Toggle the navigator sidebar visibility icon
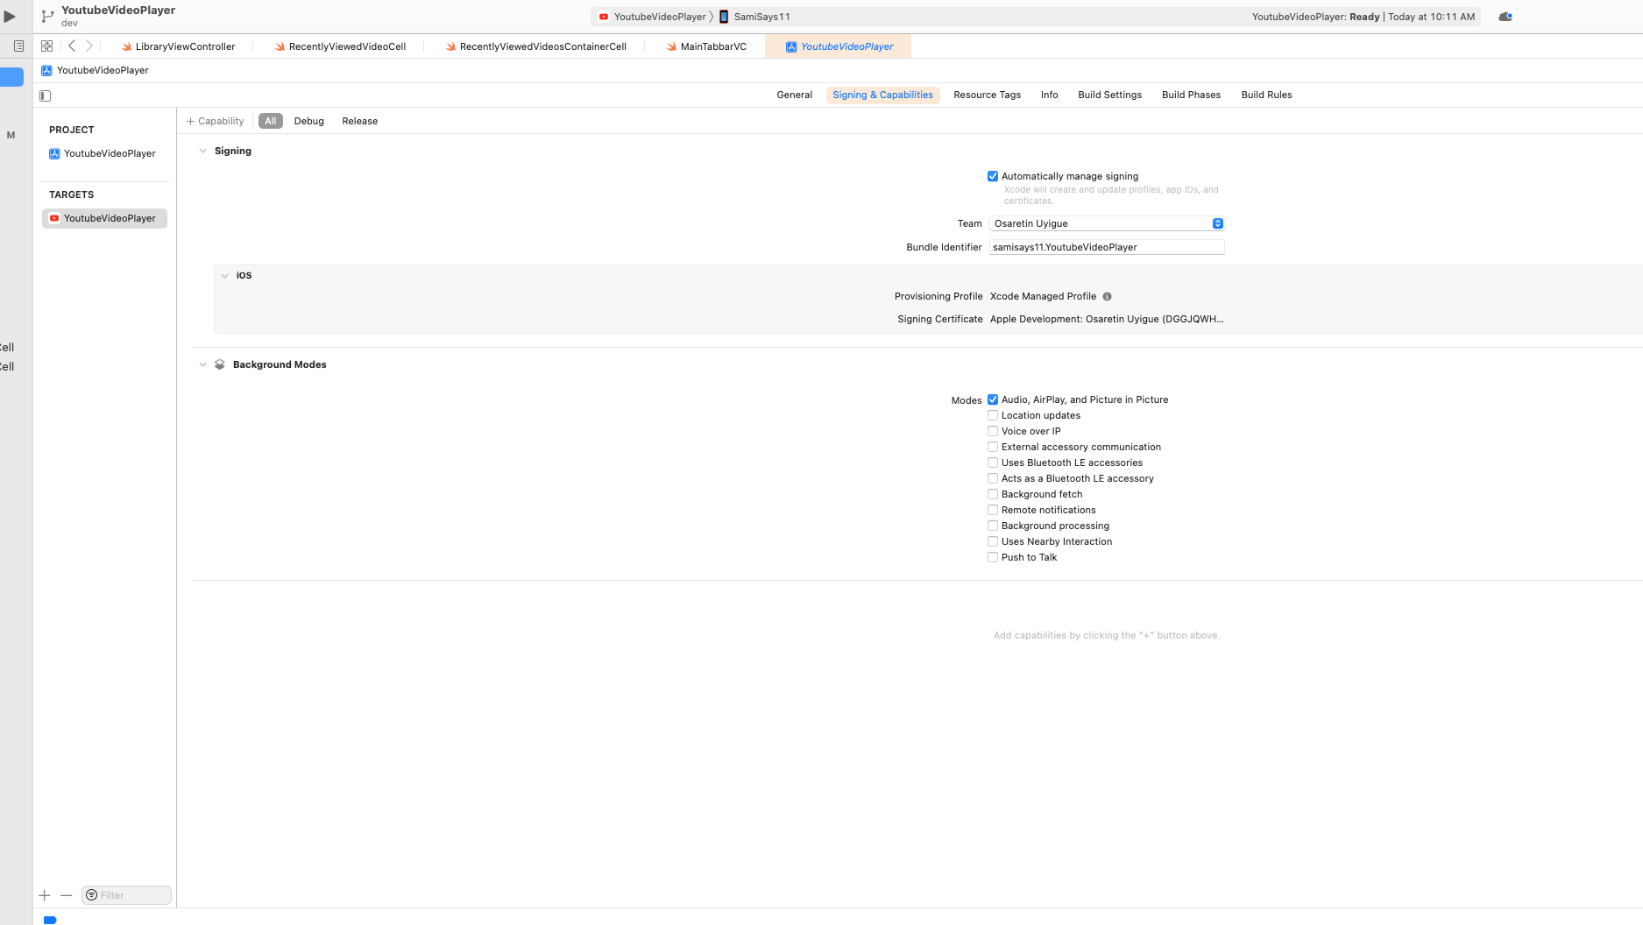 (45, 95)
